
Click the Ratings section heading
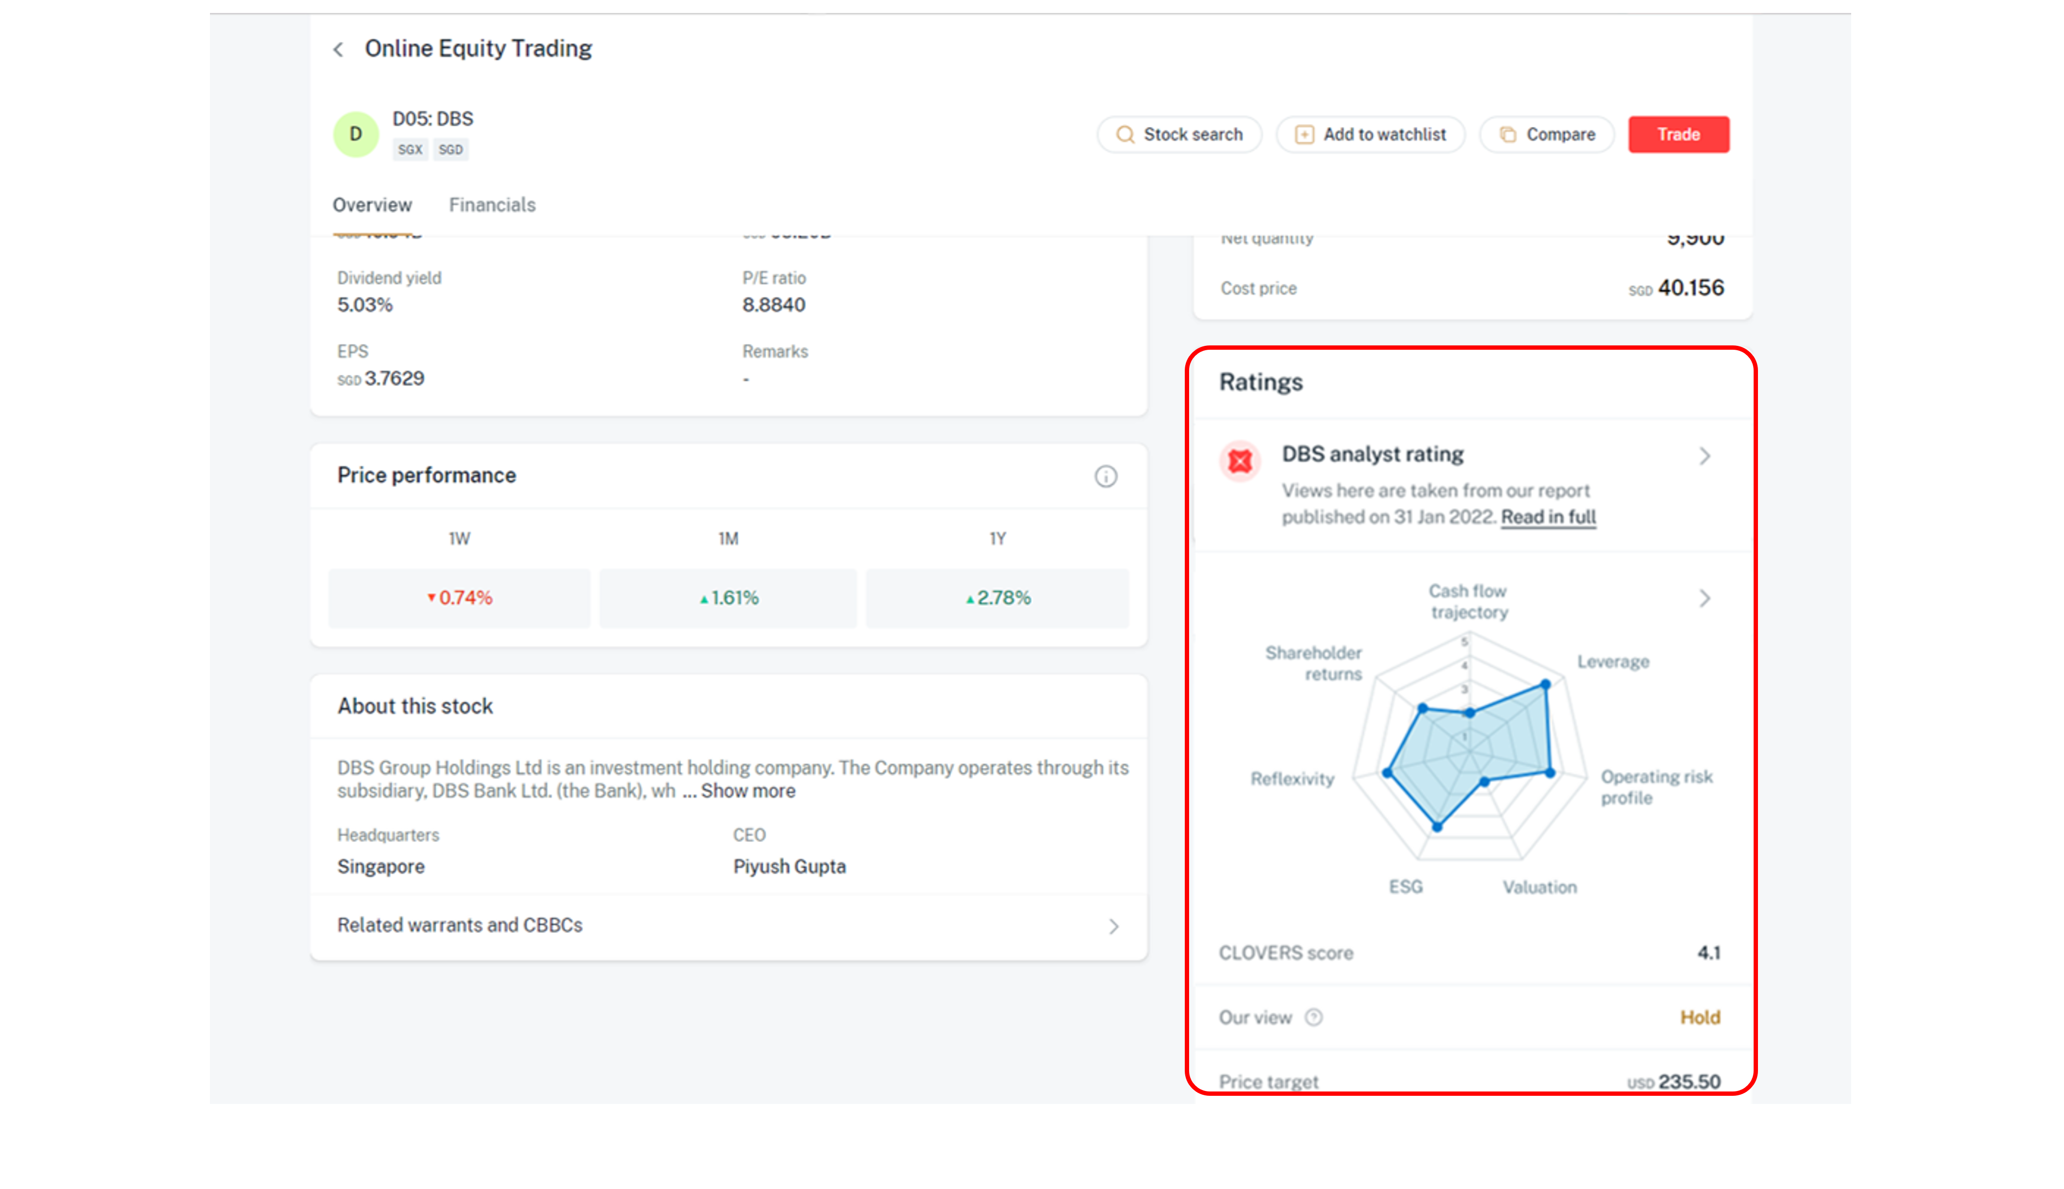[x=1261, y=382]
